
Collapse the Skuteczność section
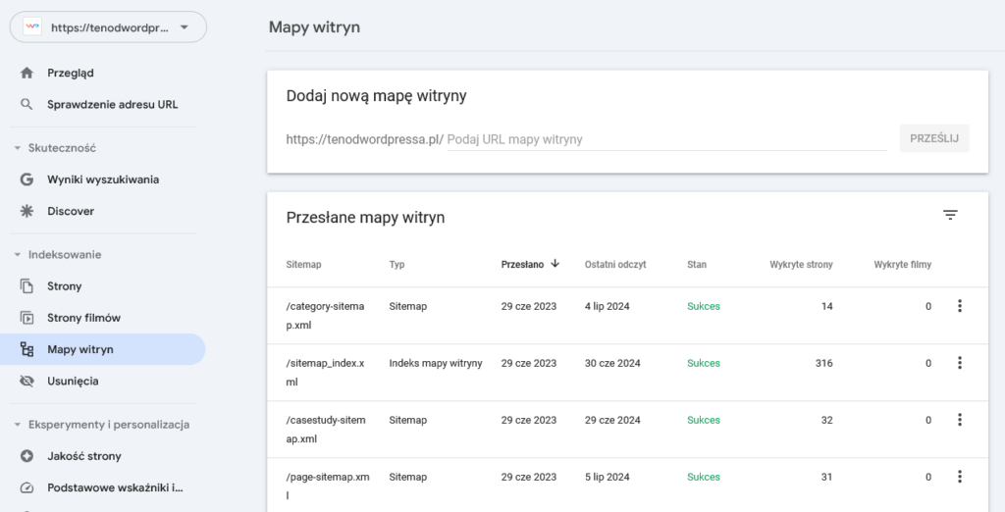click(18, 148)
